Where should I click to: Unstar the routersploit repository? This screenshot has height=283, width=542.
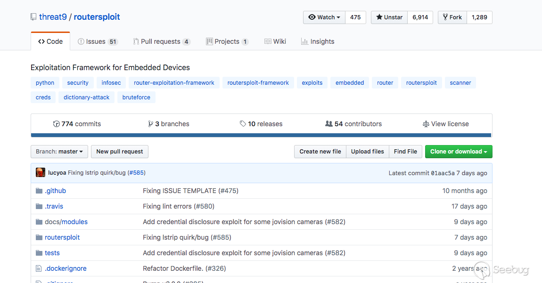tap(389, 17)
